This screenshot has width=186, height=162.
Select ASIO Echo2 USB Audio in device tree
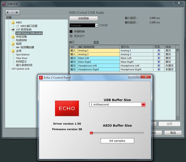pos(29,33)
